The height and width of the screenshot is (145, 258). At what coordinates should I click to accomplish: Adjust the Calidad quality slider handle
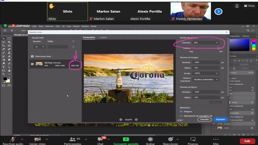(x=218, y=48)
